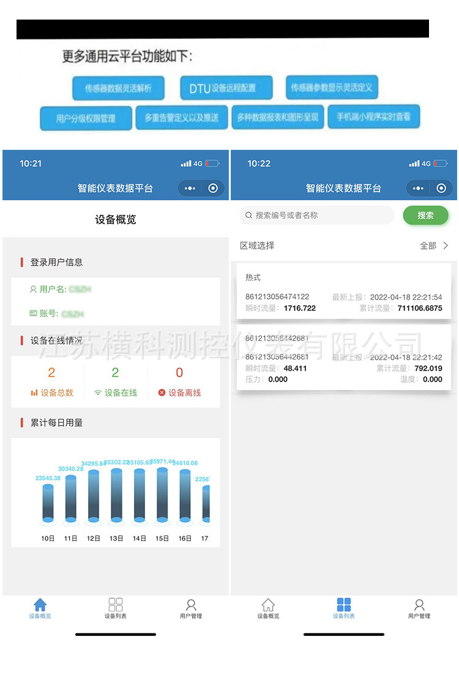Select the 10日 bar in usage chart
The image size is (459, 680).
coord(48,503)
